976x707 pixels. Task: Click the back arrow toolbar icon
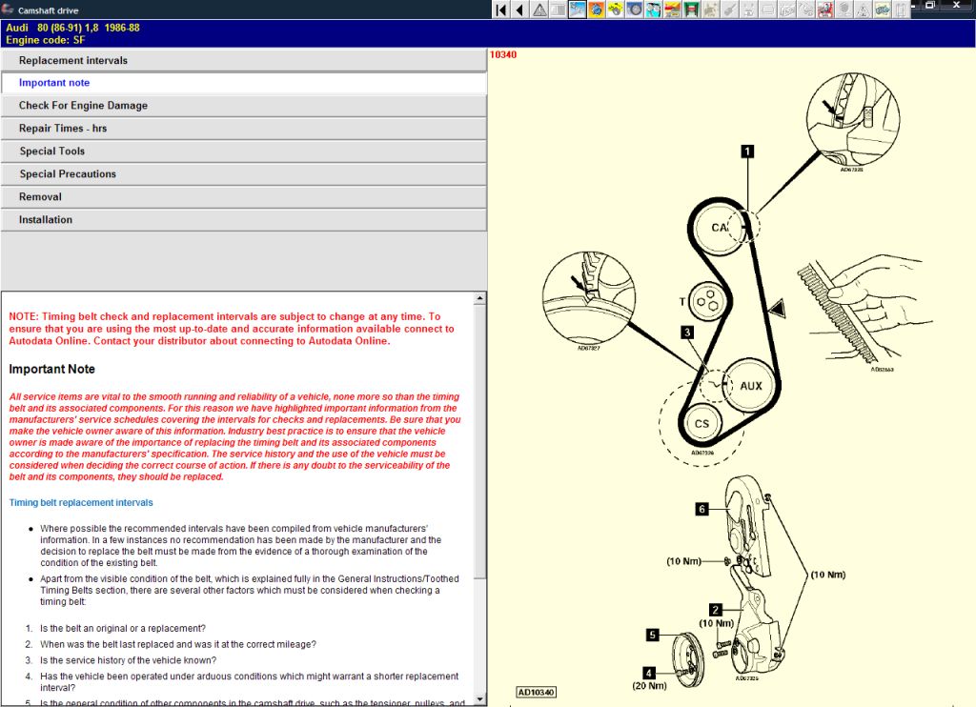pos(519,10)
